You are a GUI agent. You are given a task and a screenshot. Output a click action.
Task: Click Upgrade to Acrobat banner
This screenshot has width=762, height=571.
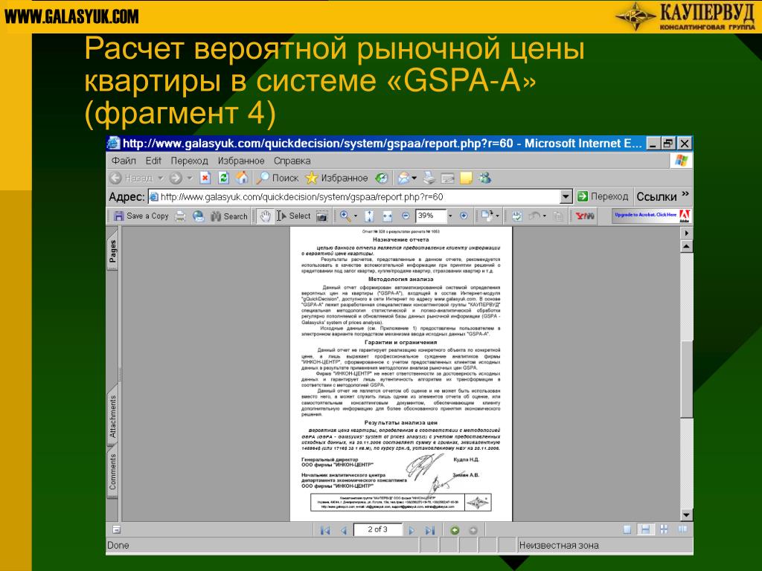tap(650, 216)
